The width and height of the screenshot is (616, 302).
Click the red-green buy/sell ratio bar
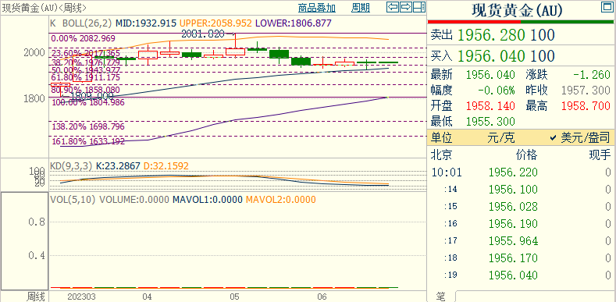pos(521,22)
